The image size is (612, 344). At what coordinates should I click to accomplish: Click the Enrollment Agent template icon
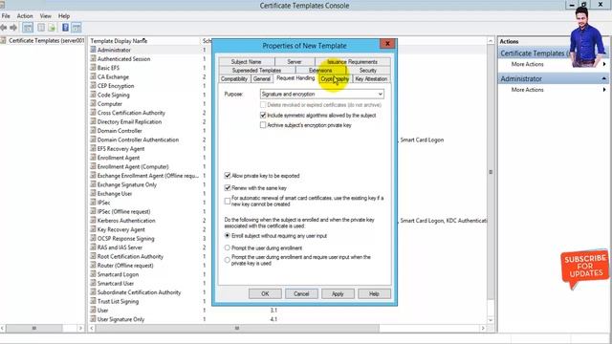coord(93,157)
